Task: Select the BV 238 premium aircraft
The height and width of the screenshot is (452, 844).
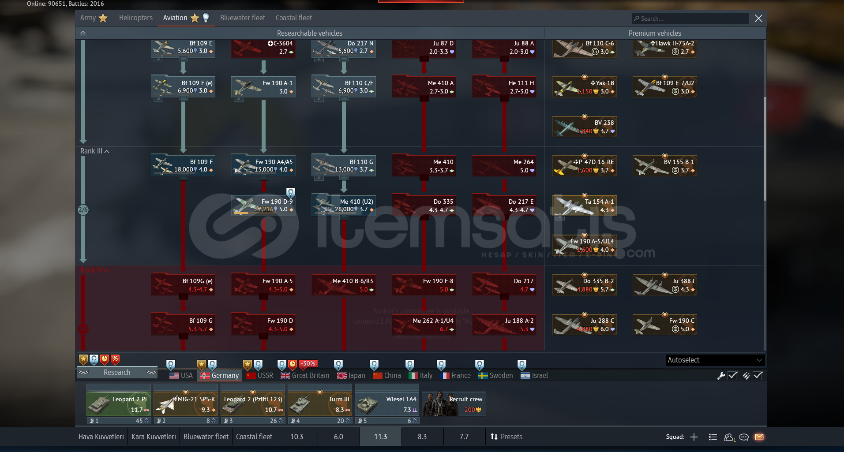Action: (585, 127)
